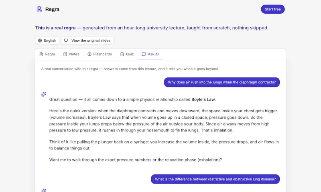Switch to the Regra tab
The height and width of the screenshot is (192, 321).
(47, 54)
